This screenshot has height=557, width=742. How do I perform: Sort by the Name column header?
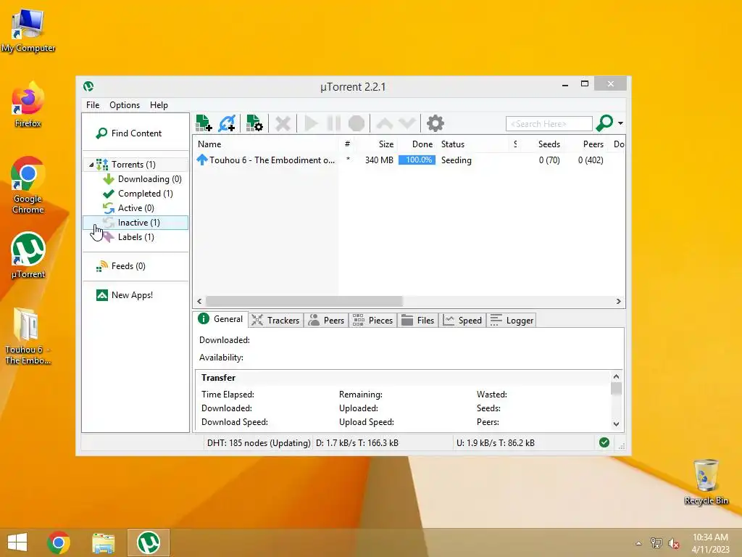click(265, 144)
